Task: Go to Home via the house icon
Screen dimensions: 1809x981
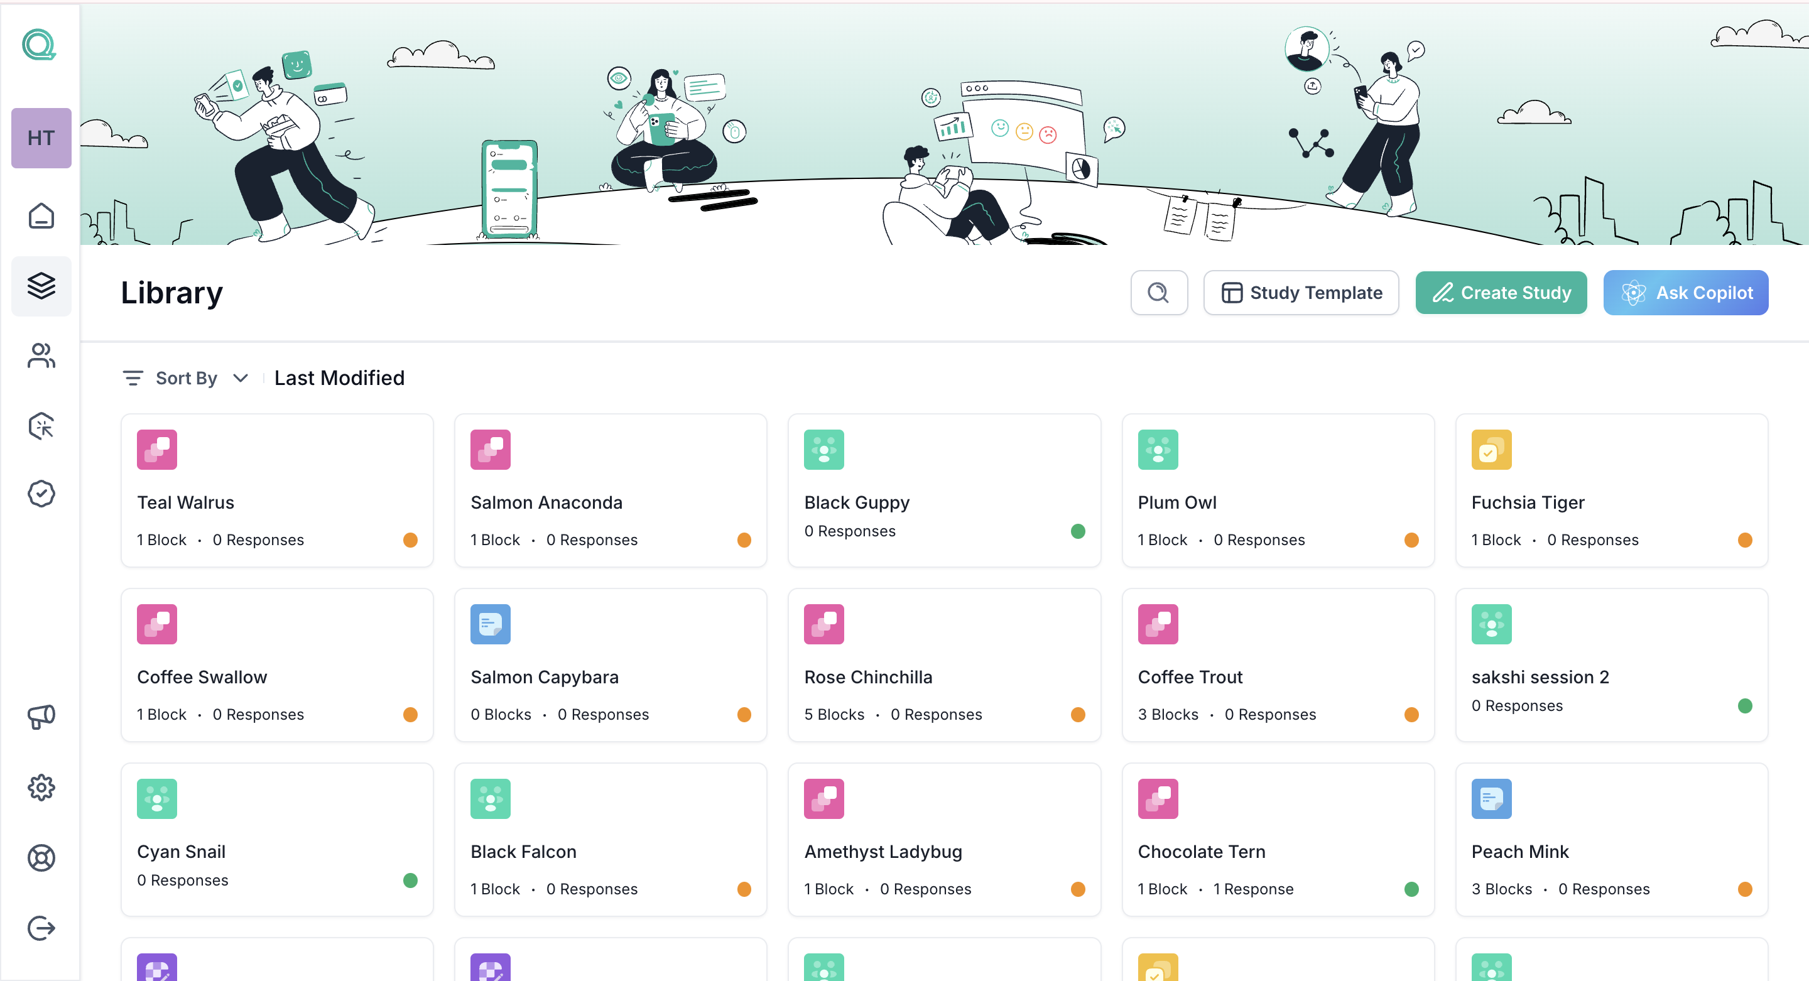Action: pyautogui.click(x=41, y=215)
